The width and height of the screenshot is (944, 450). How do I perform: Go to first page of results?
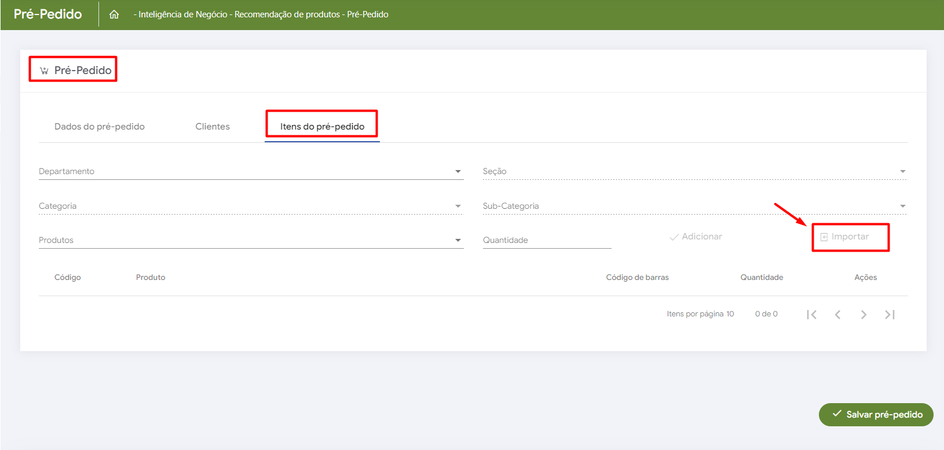click(x=811, y=315)
